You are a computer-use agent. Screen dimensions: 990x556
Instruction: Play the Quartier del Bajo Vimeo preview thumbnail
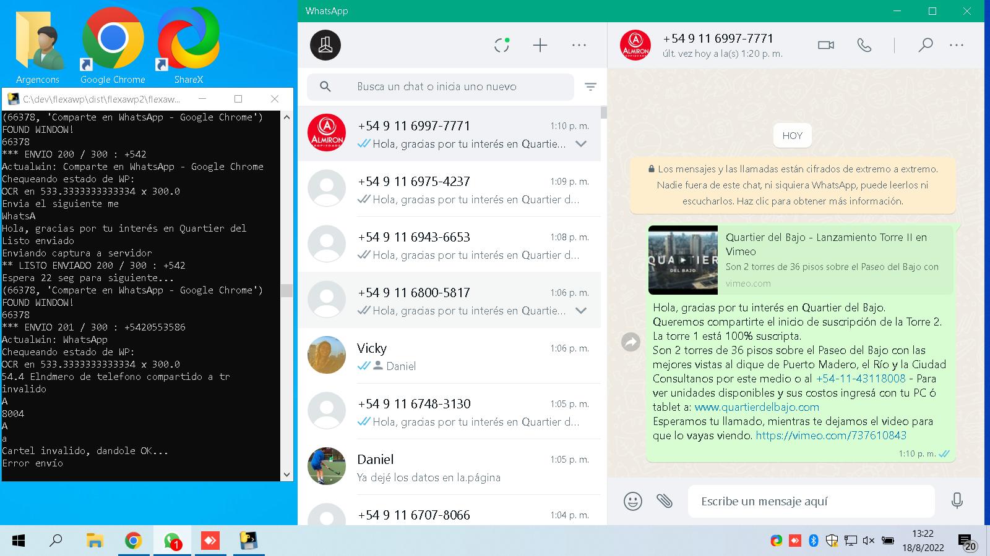click(x=683, y=260)
